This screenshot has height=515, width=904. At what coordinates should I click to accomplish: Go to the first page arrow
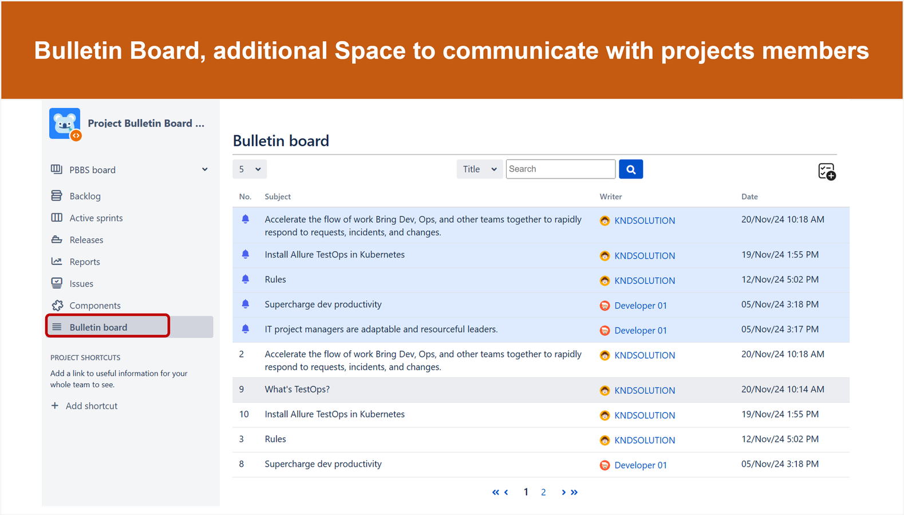(495, 492)
